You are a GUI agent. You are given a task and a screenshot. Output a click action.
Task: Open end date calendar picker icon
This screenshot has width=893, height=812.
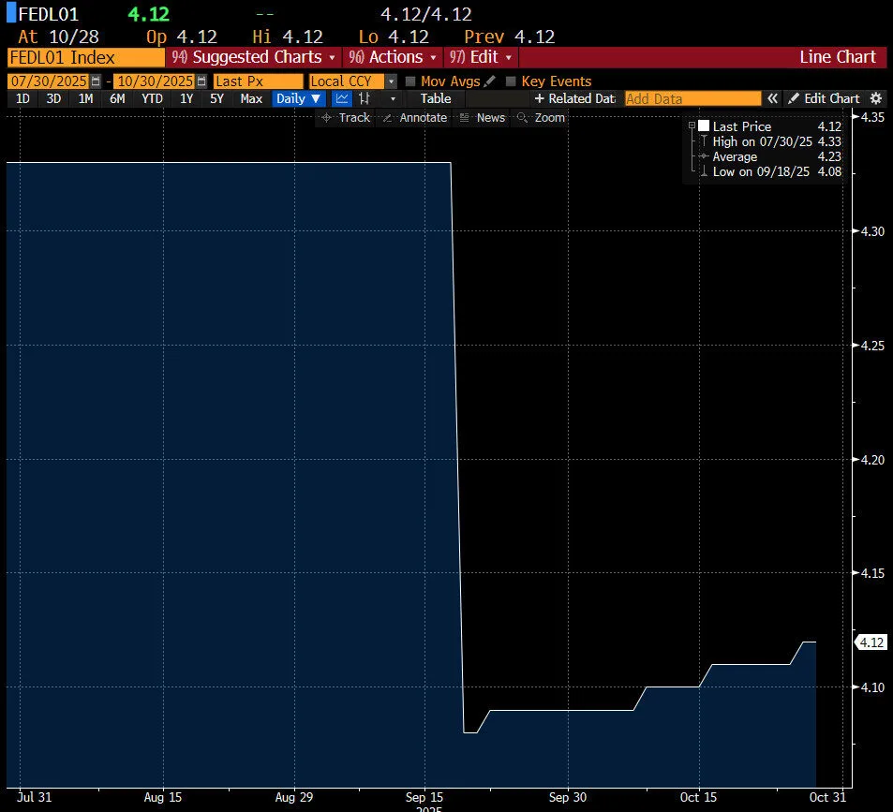(201, 81)
